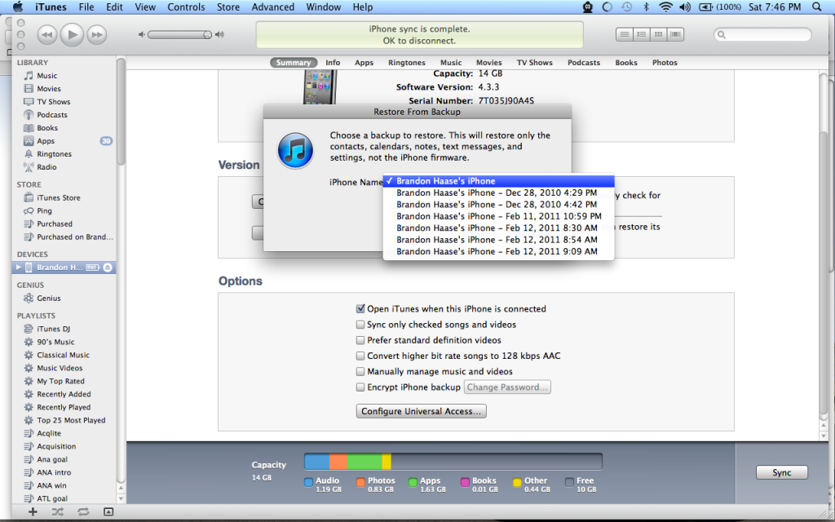This screenshot has width=835, height=522.
Task: Select Books in the library sidebar
Action: click(x=46, y=128)
